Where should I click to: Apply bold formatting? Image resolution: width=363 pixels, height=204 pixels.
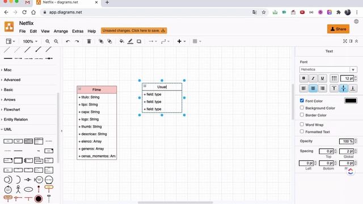click(x=304, y=78)
